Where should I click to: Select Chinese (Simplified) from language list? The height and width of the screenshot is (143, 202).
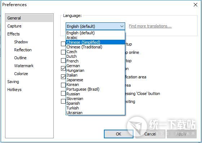(95, 42)
